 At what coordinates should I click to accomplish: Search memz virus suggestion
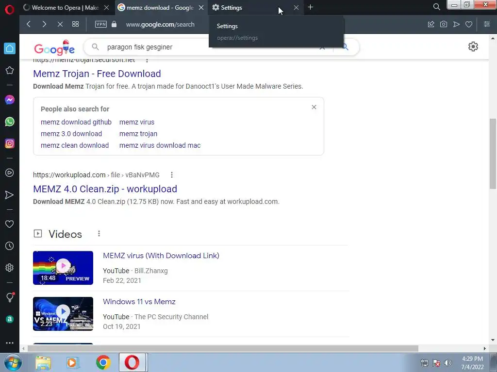(137, 122)
